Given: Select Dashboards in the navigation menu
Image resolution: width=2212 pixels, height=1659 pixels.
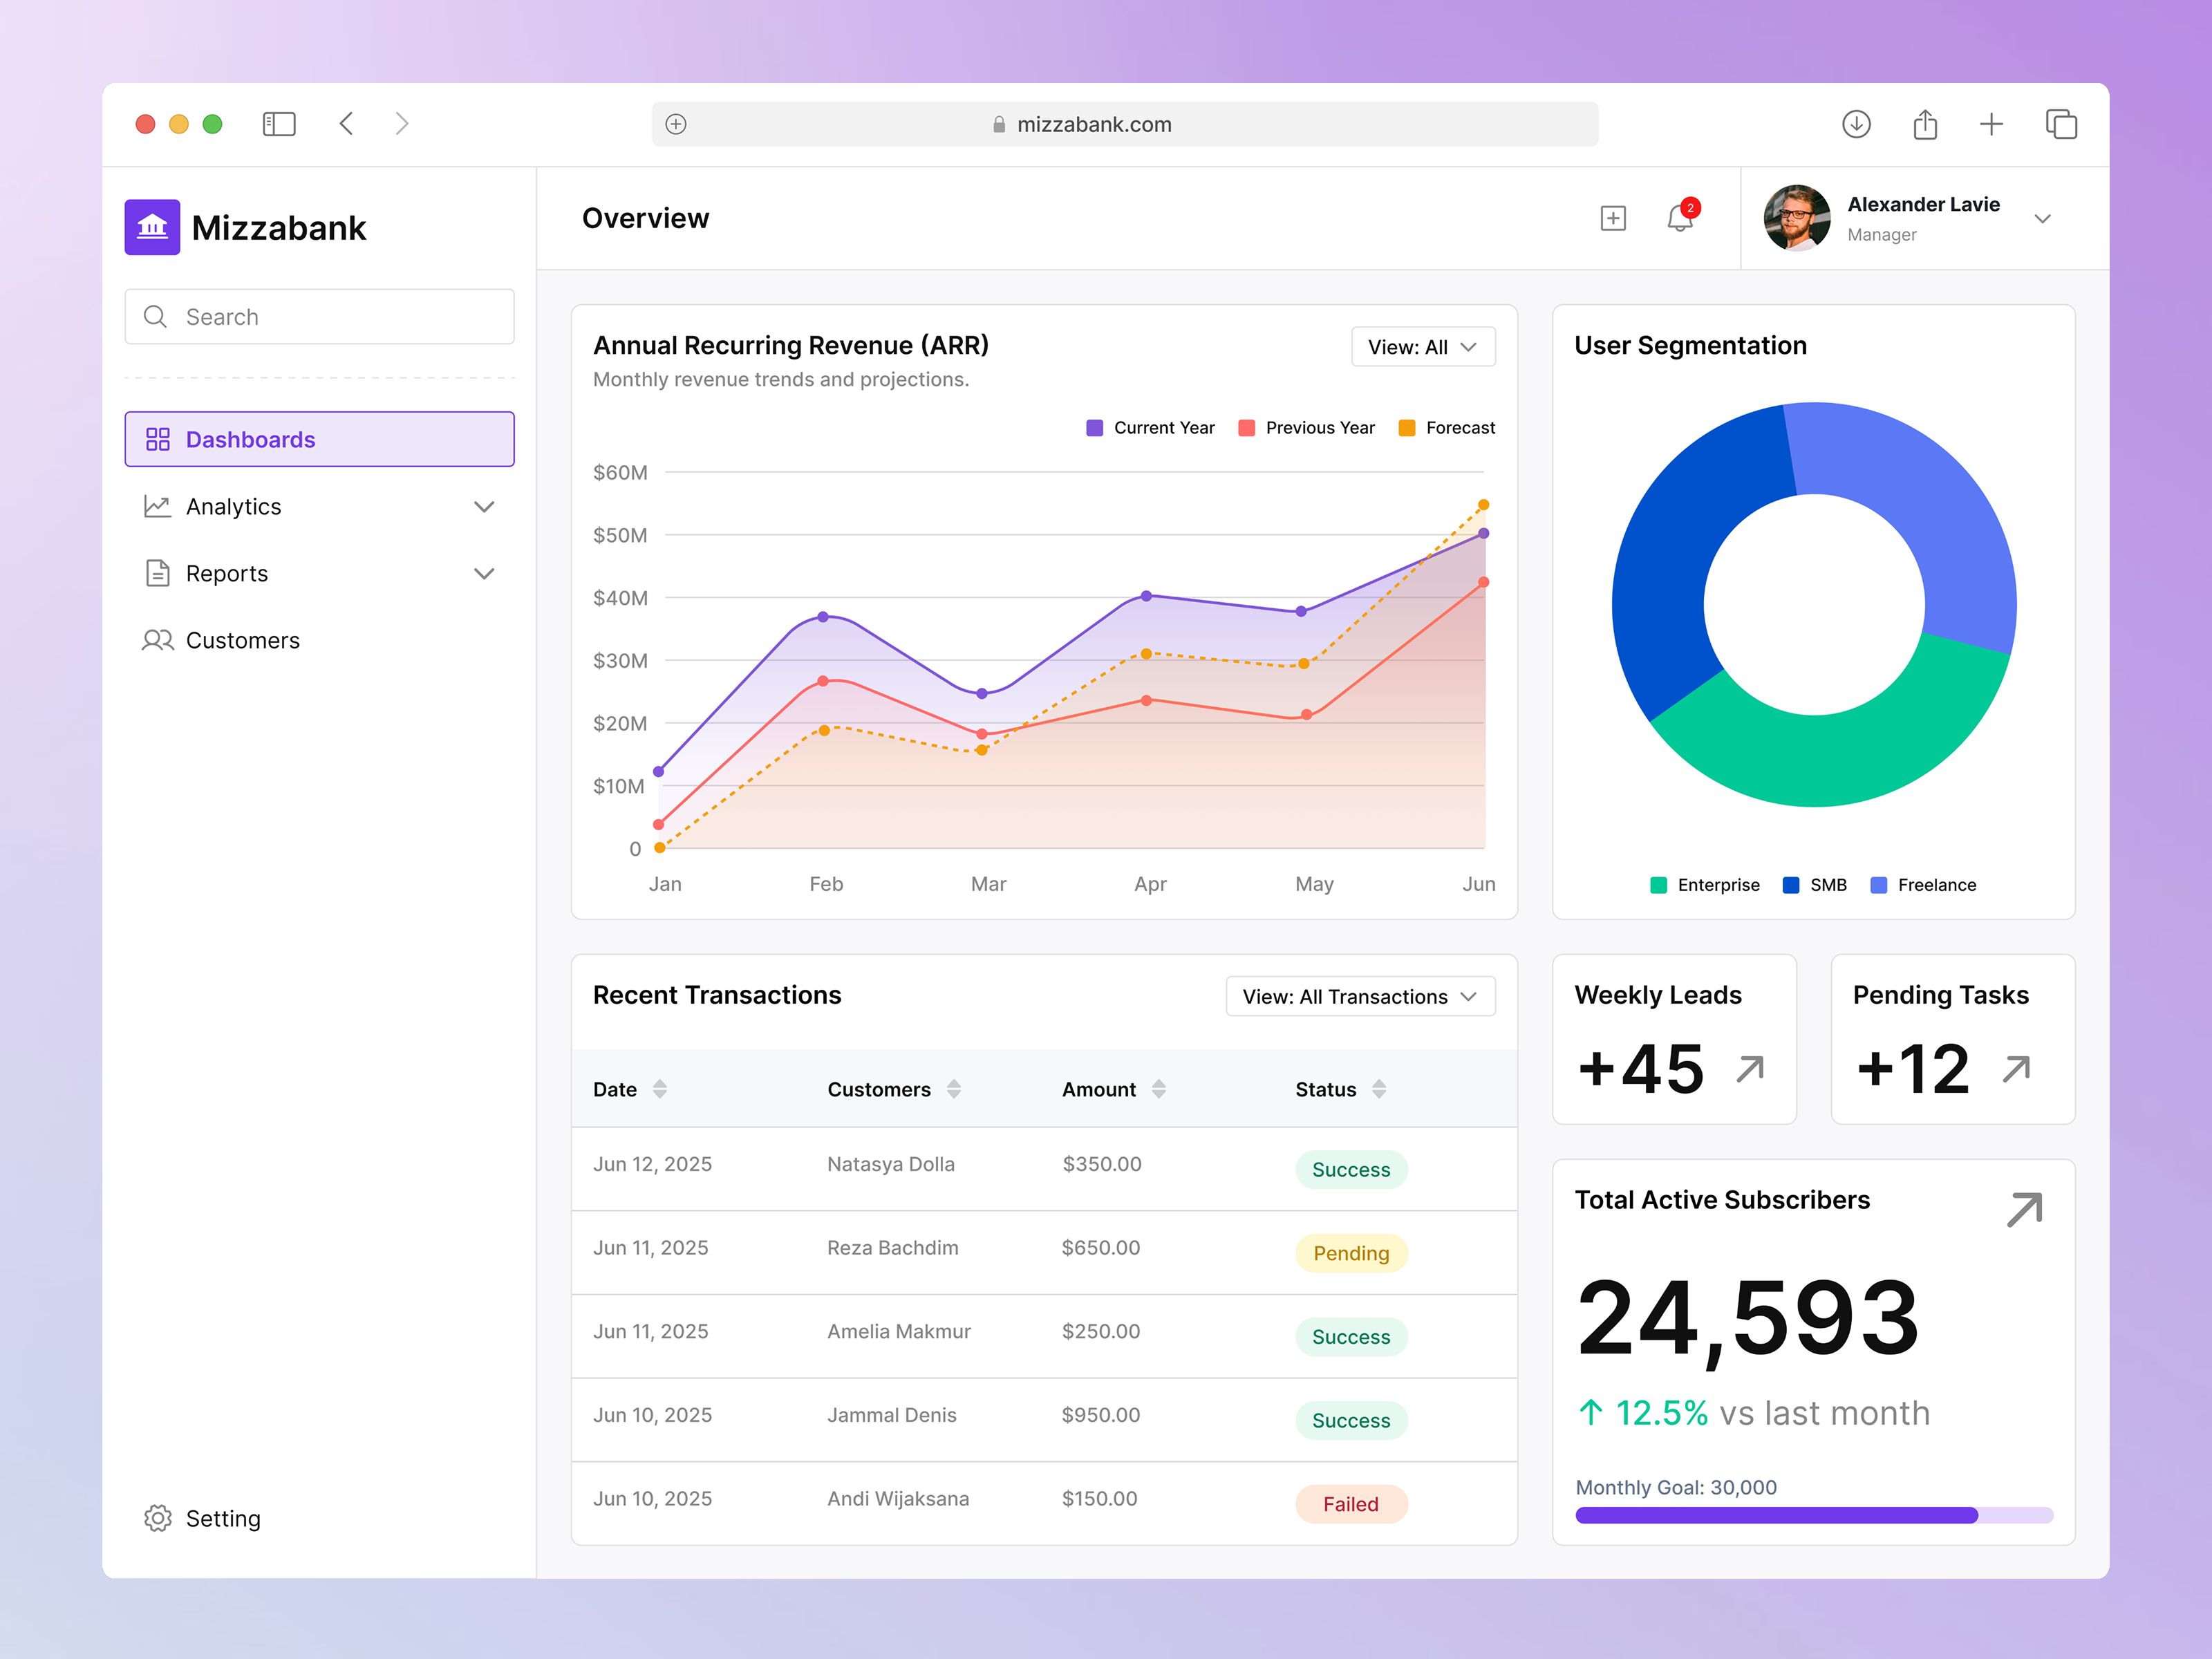Looking at the screenshot, I should click(250, 438).
